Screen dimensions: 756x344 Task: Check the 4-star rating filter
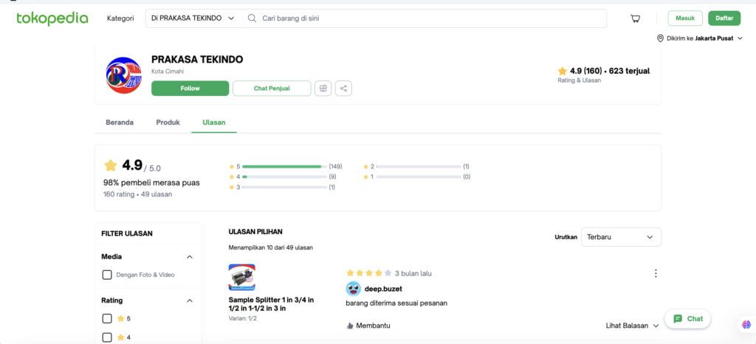tap(107, 337)
